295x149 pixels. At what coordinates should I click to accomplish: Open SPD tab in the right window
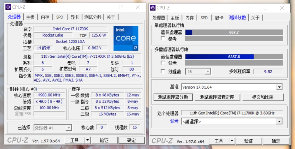coord(204,18)
